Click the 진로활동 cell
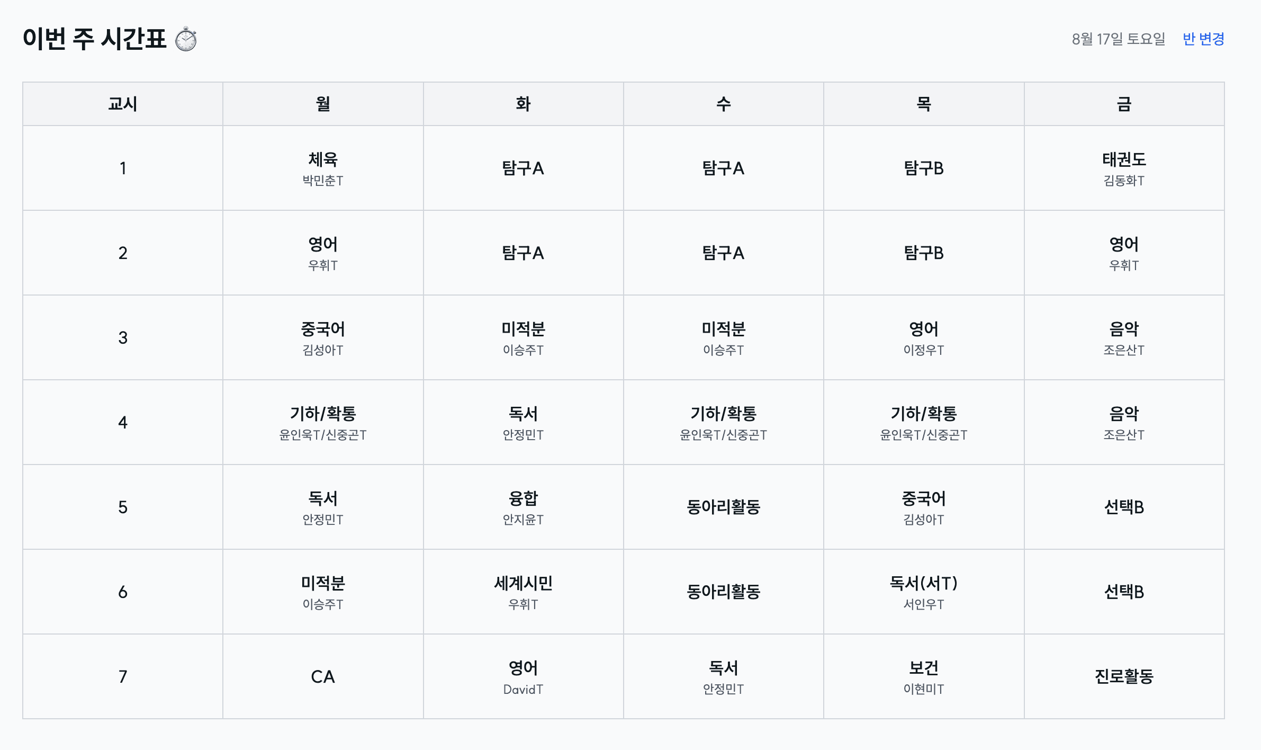Image resolution: width=1261 pixels, height=750 pixels. click(1124, 676)
